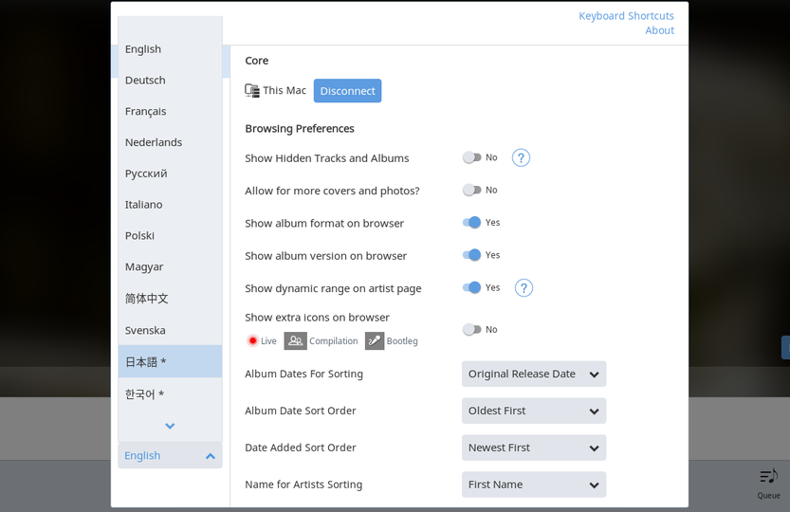The height and width of the screenshot is (512, 790).
Task: Click the Disconnect button
Action: (x=348, y=91)
